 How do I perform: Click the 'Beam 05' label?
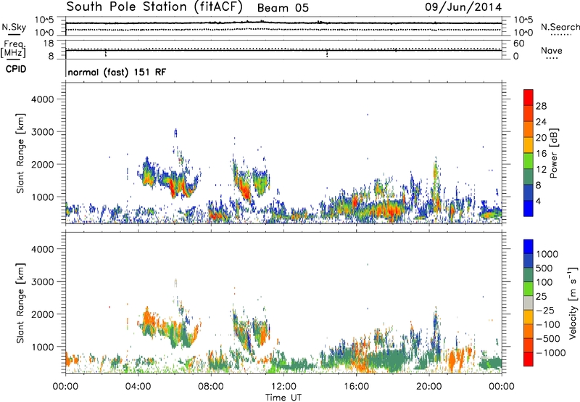point(283,8)
